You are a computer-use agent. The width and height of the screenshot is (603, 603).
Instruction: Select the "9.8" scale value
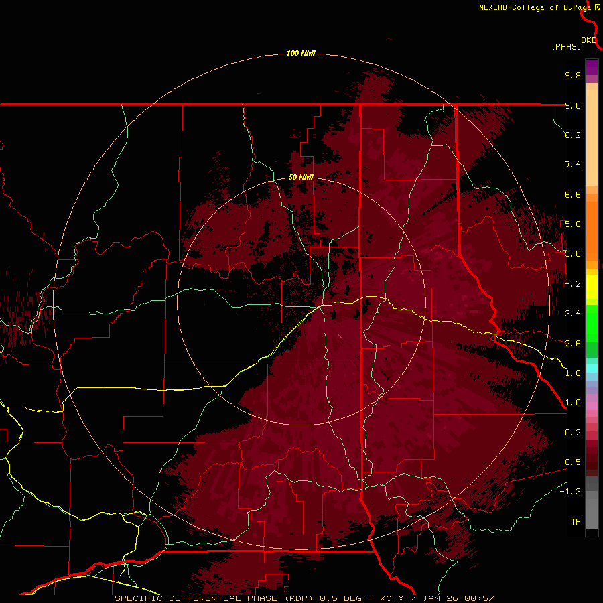573,75
